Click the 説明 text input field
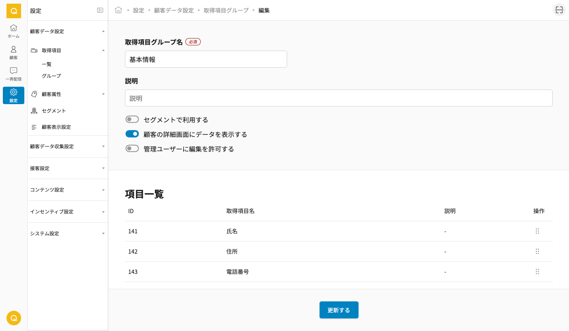The width and height of the screenshot is (569, 331). [x=339, y=98]
